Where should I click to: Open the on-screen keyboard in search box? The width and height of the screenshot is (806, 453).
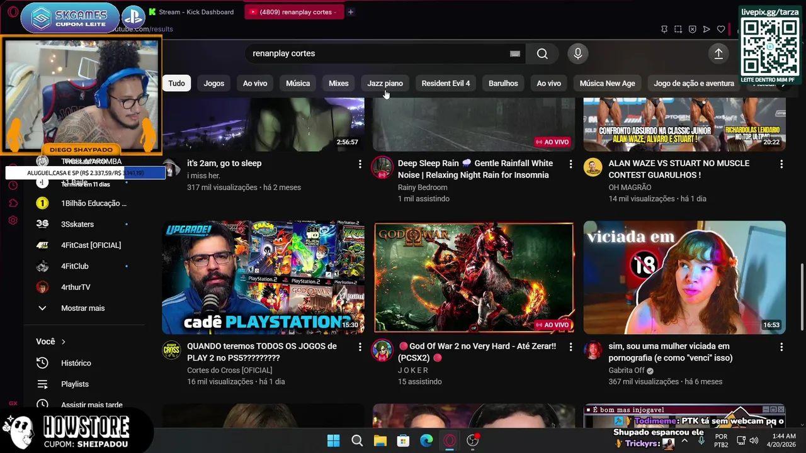(x=514, y=53)
